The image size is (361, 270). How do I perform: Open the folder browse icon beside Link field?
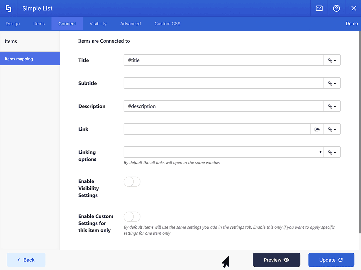(317, 129)
